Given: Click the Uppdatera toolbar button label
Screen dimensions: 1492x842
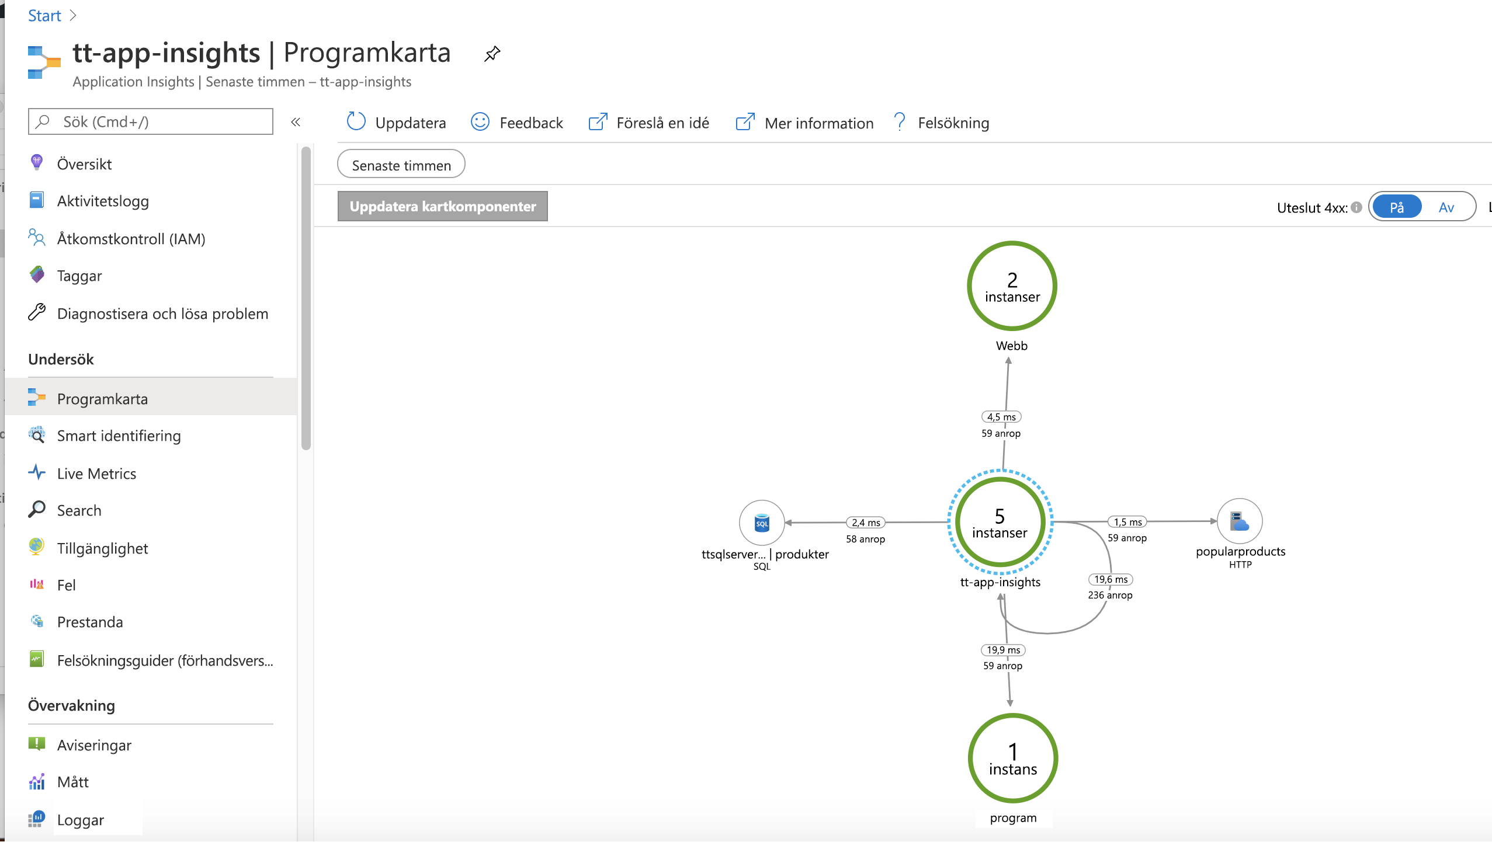Looking at the screenshot, I should [x=411, y=123].
